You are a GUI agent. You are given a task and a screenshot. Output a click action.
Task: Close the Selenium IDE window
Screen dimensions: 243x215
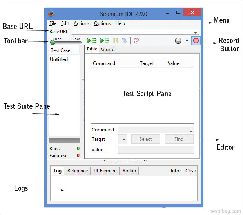coord(192,12)
